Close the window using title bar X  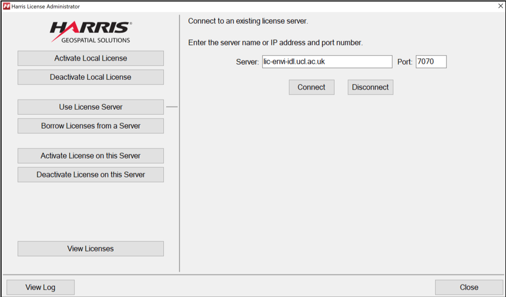(x=500, y=6)
